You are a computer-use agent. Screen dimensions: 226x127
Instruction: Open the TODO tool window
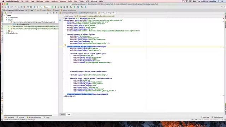(x=46, y=117)
